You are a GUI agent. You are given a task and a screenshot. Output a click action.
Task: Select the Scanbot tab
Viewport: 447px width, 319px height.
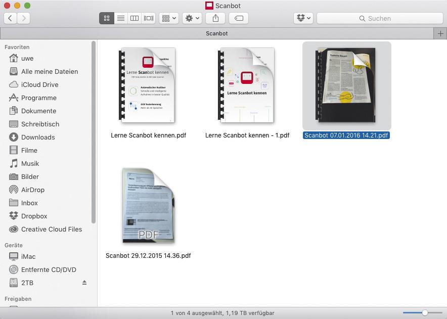[216, 33]
